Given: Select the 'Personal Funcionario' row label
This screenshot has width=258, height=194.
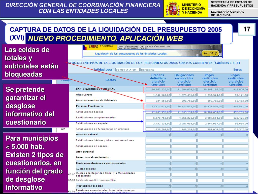Looking at the screenshot, I should (89, 106).
